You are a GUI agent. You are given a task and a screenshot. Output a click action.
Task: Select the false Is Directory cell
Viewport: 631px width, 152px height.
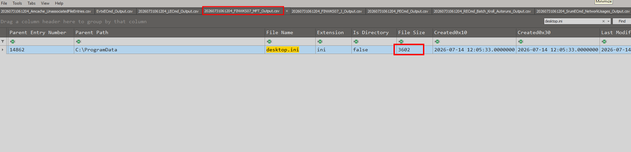pyautogui.click(x=374, y=50)
